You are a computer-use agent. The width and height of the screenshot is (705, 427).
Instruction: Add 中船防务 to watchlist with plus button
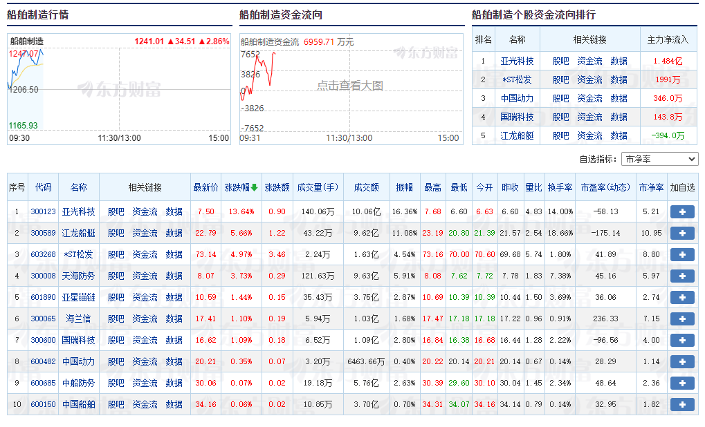click(x=682, y=383)
